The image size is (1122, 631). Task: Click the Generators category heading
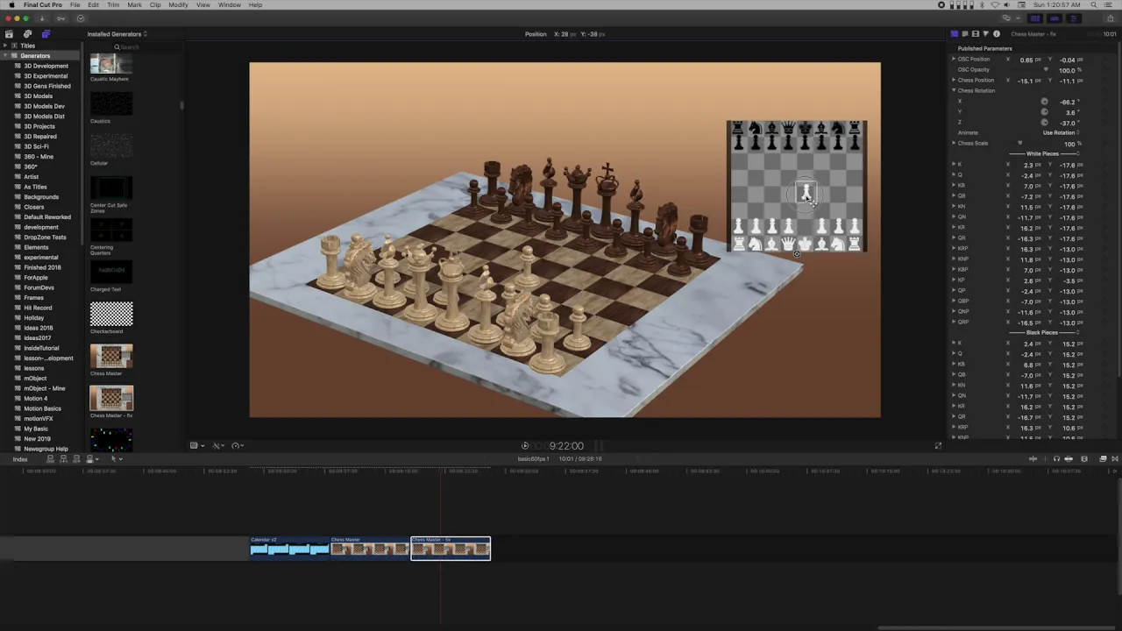pos(35,56)
